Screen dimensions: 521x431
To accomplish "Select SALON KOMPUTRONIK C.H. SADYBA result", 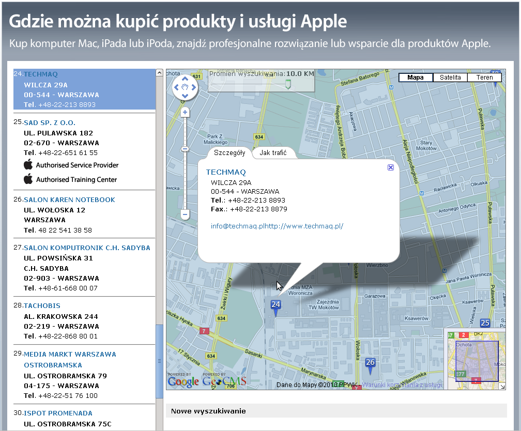I will 87,248.
